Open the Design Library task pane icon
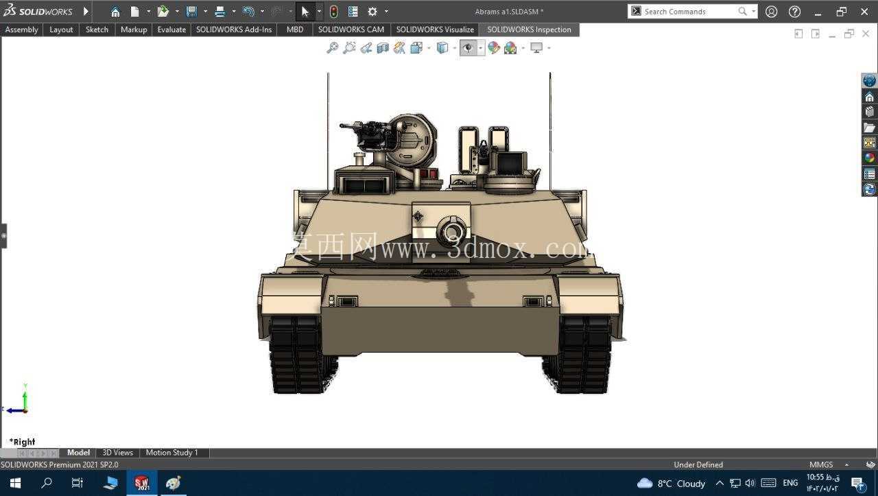This screenshot has width=878, height=496. [x=869, y=112]
